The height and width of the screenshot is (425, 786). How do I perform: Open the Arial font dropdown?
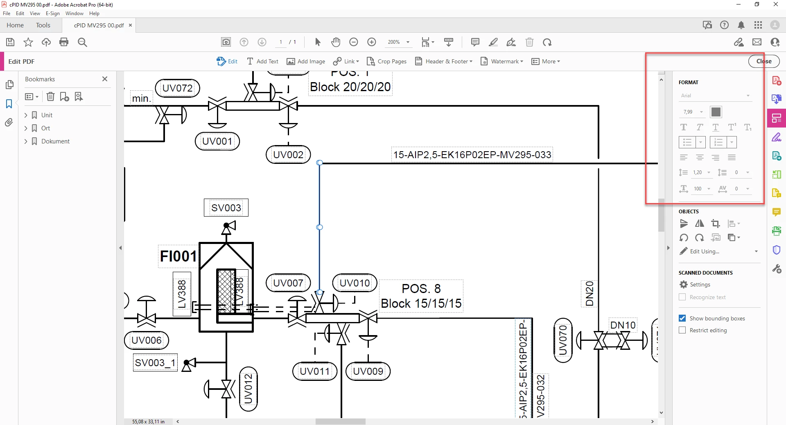pyautogui.click(x=715, y=96)
